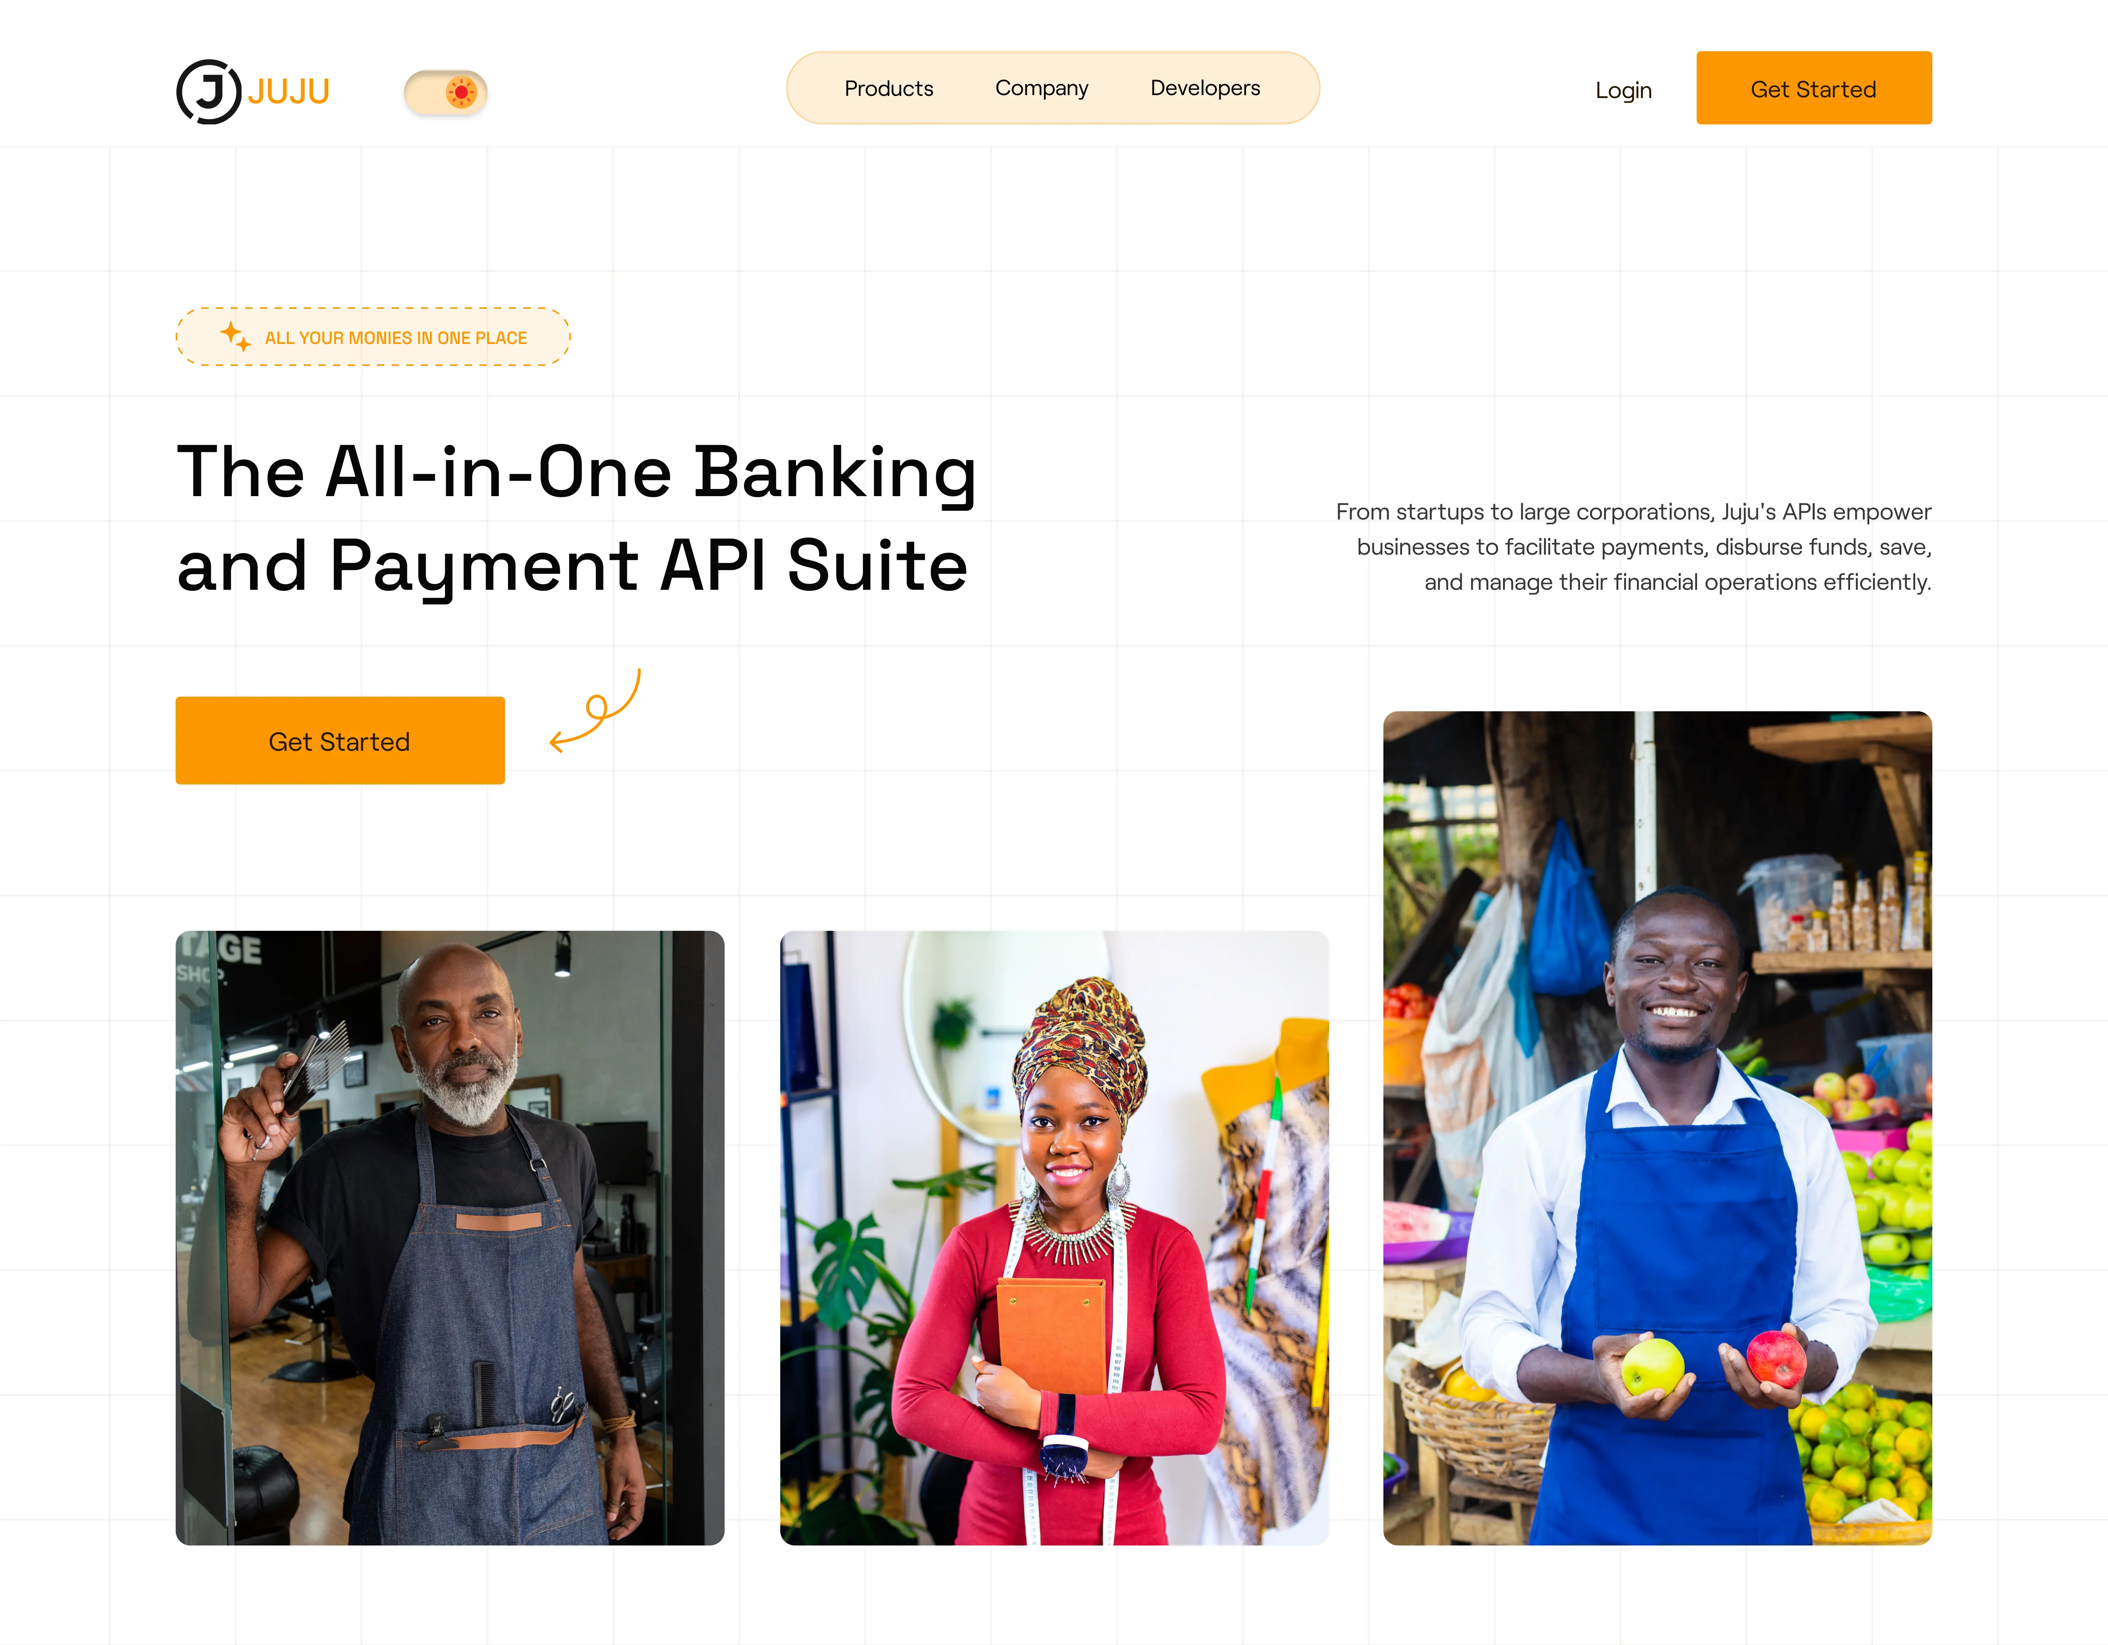
Task: Click the hero Get Started button below heading
Action: (340, 740)
